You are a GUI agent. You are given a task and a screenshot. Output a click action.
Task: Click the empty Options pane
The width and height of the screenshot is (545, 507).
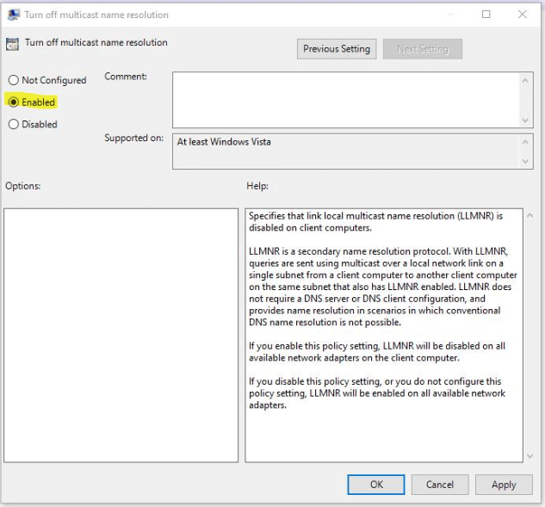121,336
